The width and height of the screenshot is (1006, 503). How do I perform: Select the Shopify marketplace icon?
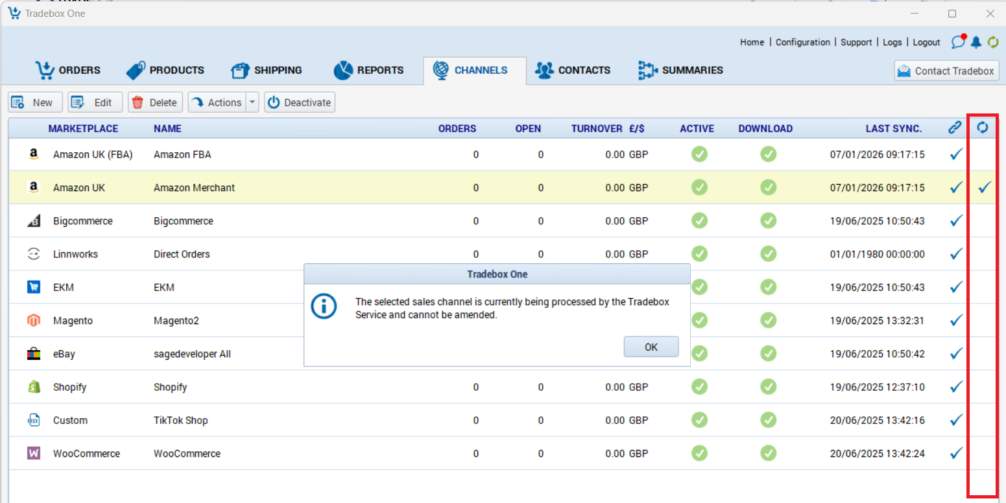coord(34,387)
